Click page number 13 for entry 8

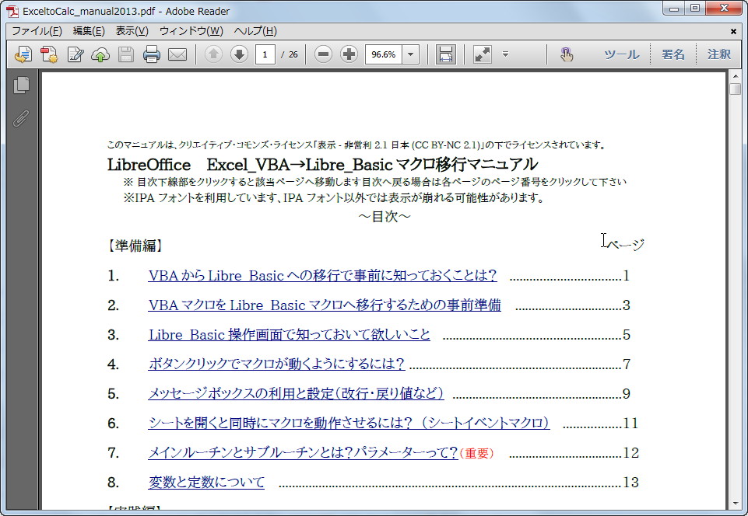click(631, 482)
